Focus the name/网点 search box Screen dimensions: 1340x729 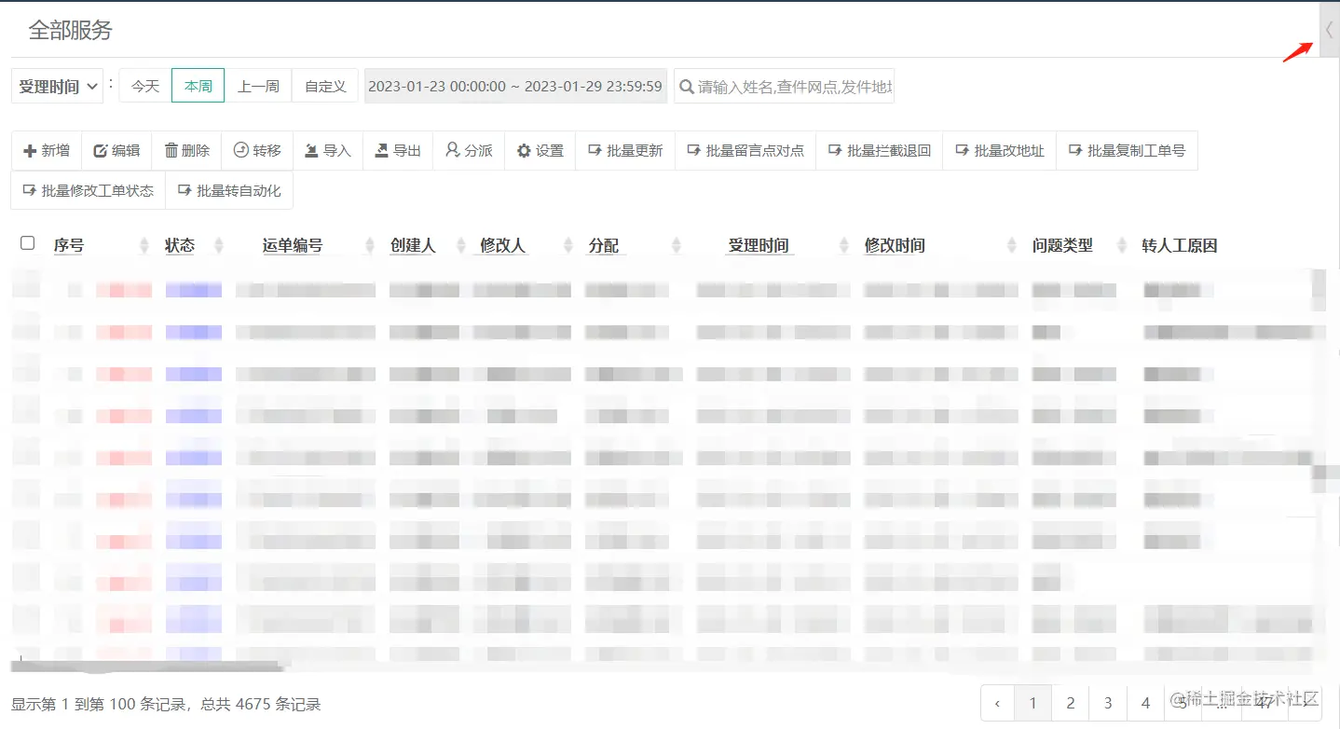tap(784, 86)
